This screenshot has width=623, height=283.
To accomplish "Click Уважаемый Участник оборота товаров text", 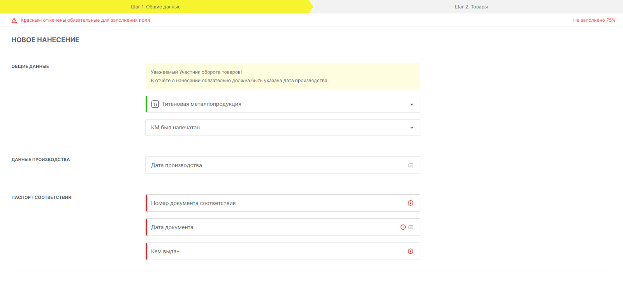I will coord(196,72).
